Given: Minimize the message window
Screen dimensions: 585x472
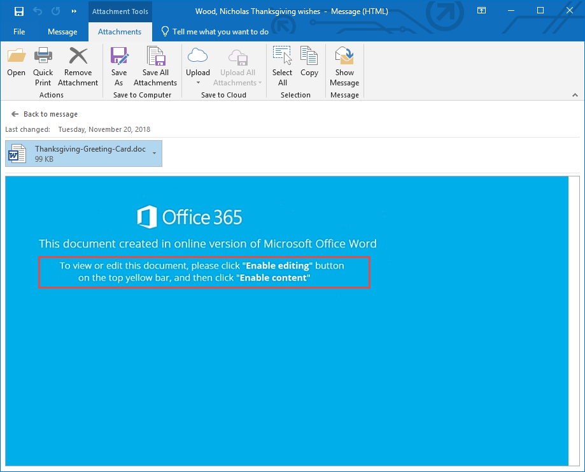Looking at the screenshot, I should 511,10.
